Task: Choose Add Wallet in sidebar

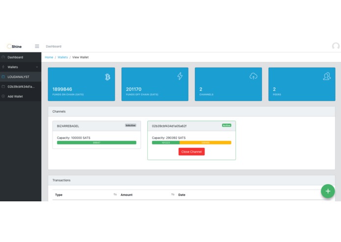Action: tap(21, 97)
